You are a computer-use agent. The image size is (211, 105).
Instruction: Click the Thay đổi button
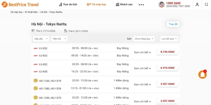173,24
